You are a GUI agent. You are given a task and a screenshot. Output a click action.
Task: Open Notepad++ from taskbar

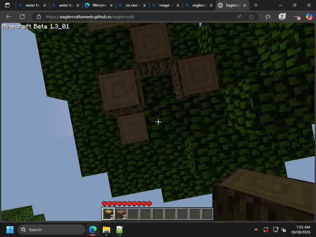pos(120,230)
